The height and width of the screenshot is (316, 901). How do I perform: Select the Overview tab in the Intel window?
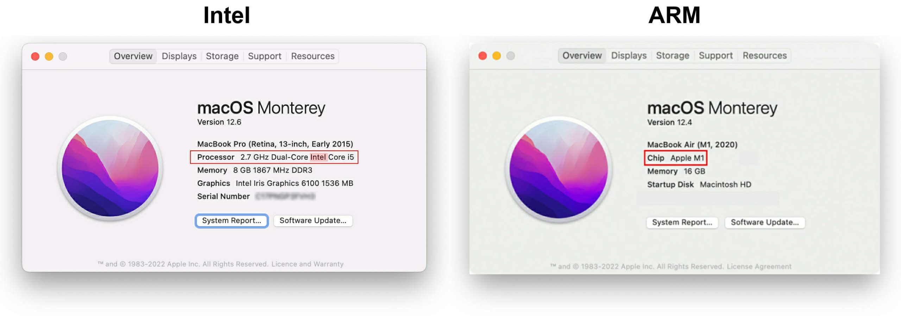point(133,56)
